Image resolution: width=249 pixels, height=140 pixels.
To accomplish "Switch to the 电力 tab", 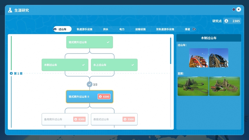I will 122,29.
